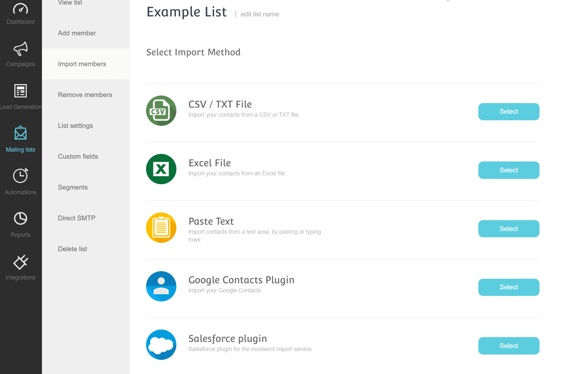
Task: Open the Automations clock icon
Action: (20, 175)
